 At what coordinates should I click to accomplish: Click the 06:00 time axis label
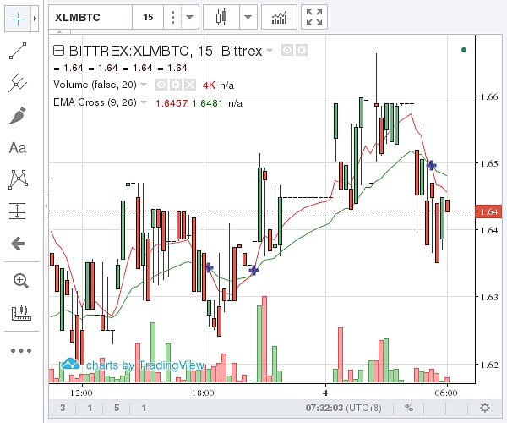tap(446, 393)
